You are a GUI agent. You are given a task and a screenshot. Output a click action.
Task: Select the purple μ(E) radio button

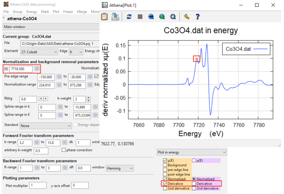tap(194, 160)
